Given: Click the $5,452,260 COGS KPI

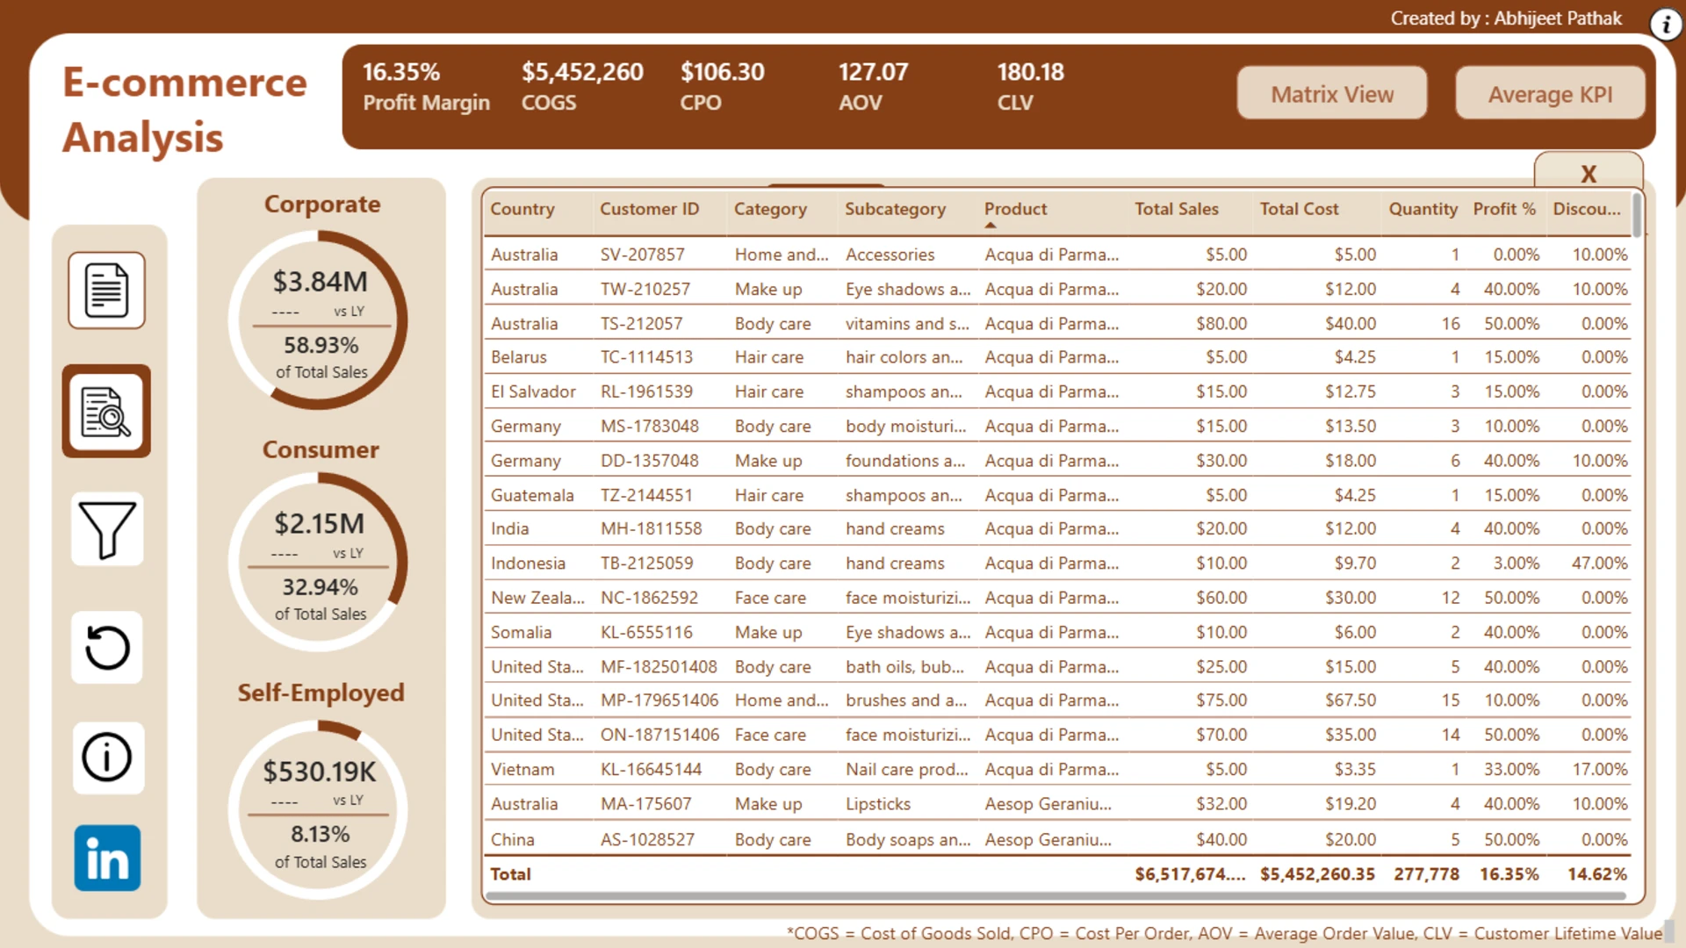Looking at the screenshot, I should (582, 87).
